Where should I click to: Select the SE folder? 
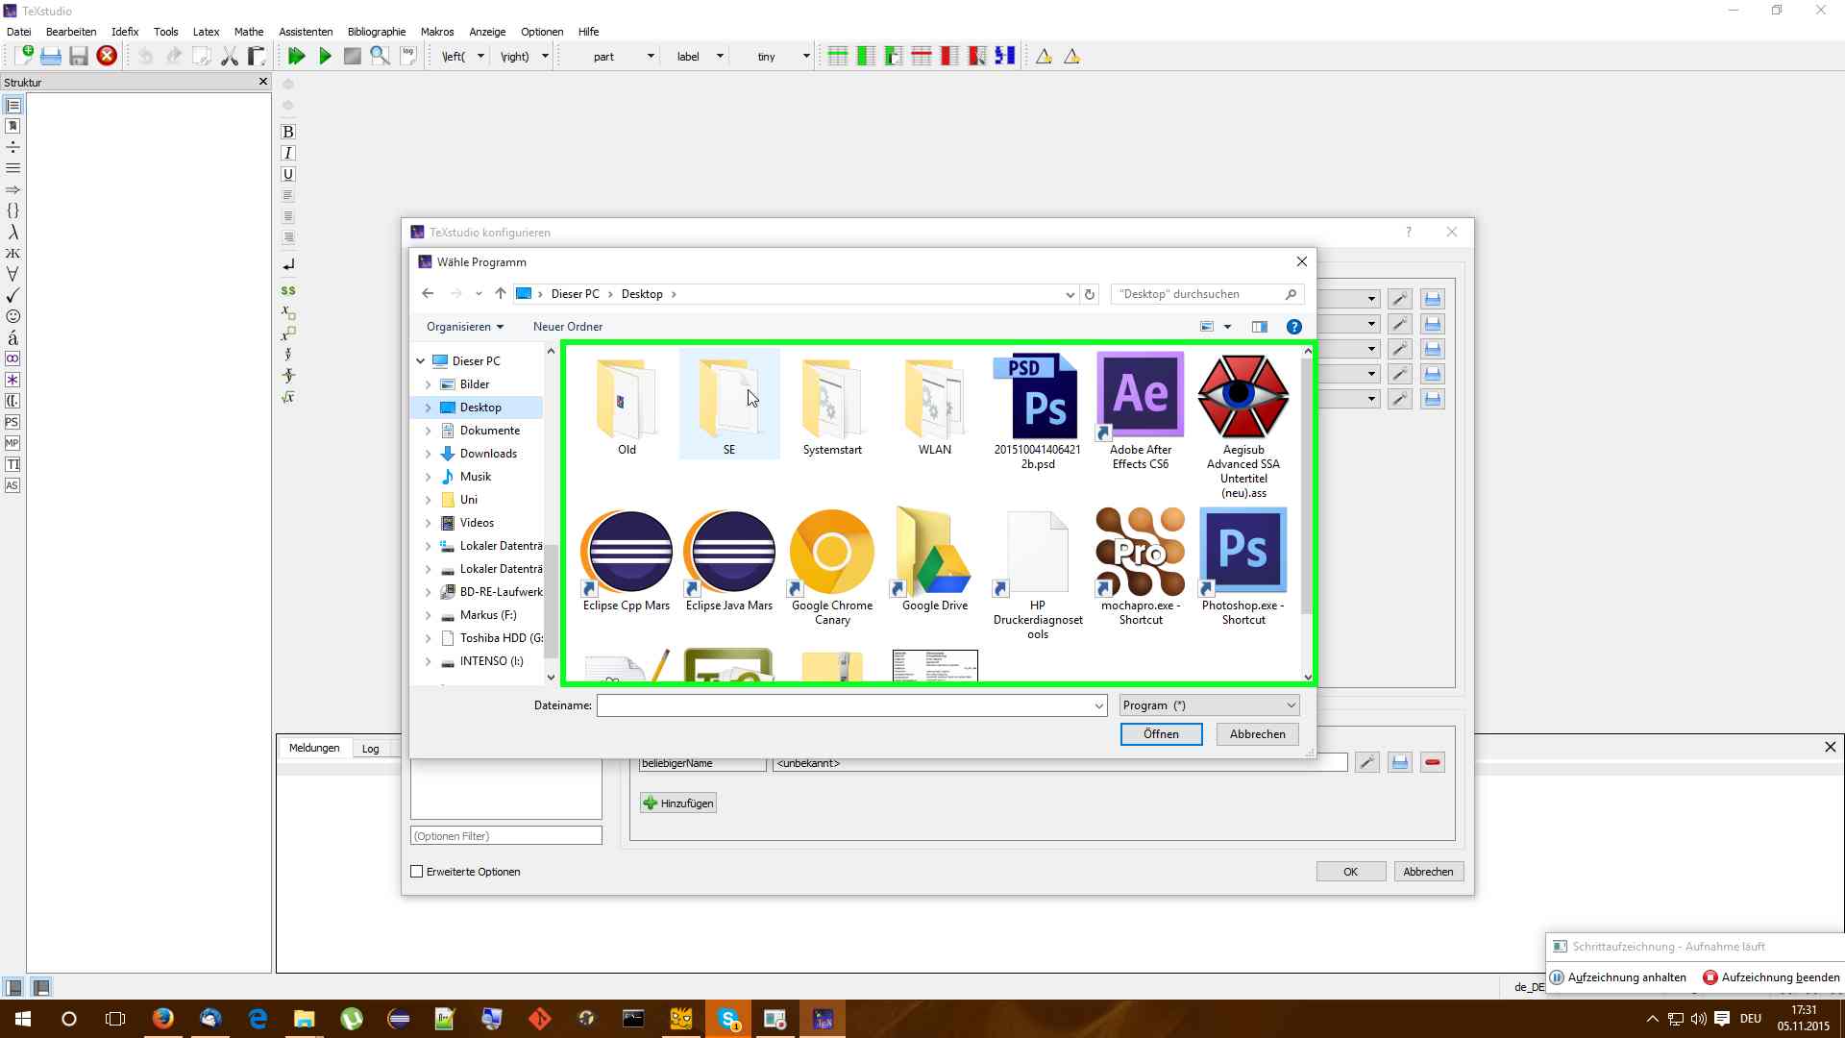(x=729, y=405)
